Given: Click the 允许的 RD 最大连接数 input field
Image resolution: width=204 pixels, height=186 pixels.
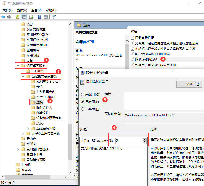Looking at the screenshot, I should click(x=128, y=141).
